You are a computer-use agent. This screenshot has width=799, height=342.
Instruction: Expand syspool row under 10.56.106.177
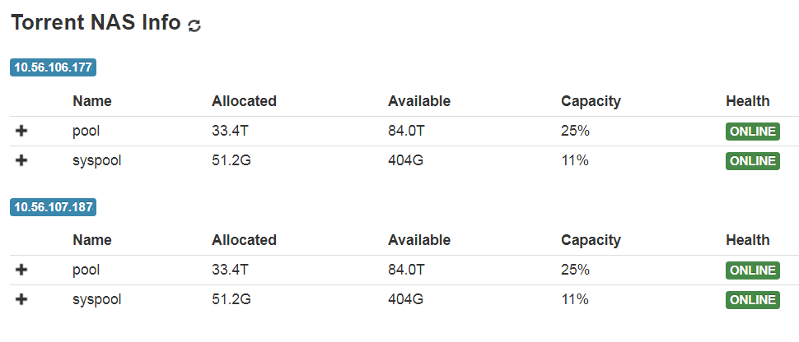click(21, 160)
